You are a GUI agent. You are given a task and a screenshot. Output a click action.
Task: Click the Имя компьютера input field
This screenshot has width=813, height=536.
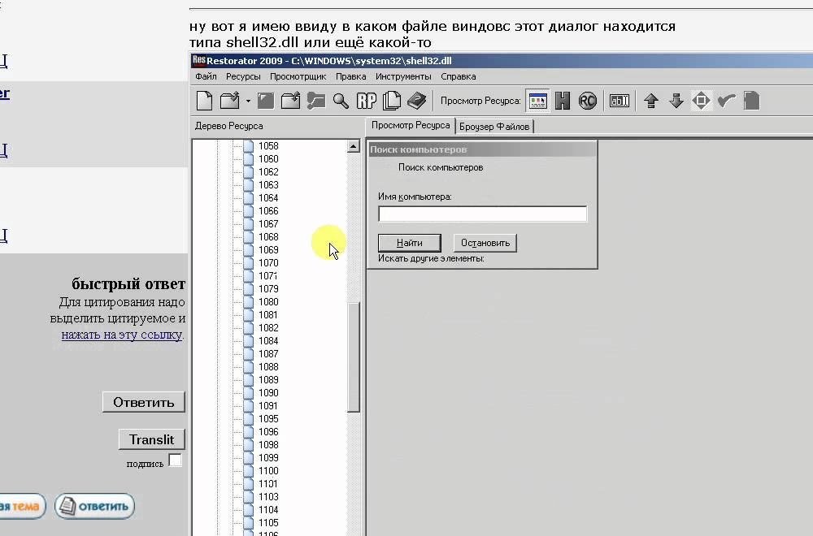click(482, 214)
